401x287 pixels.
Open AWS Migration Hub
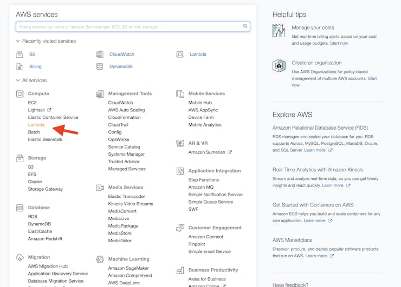click(x=48, y=266)
